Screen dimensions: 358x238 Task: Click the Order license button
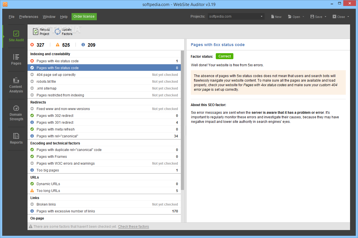[84, 16]
